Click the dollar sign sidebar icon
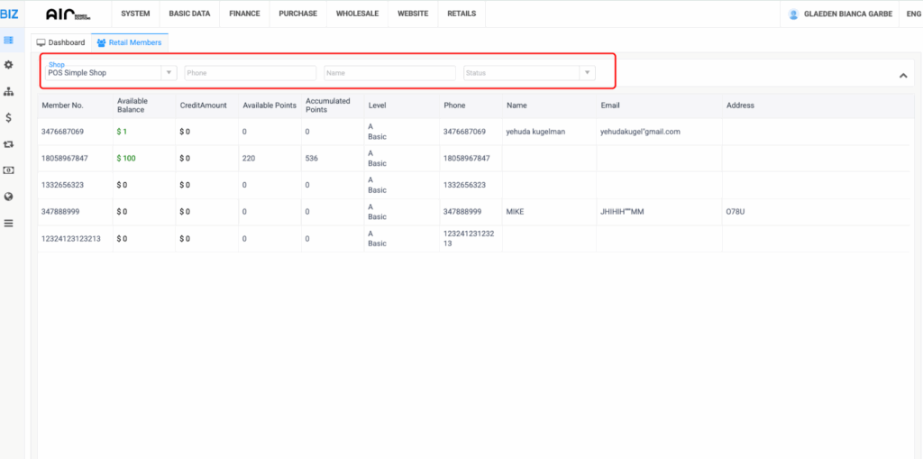923x459 pixels. coord(9,117)
